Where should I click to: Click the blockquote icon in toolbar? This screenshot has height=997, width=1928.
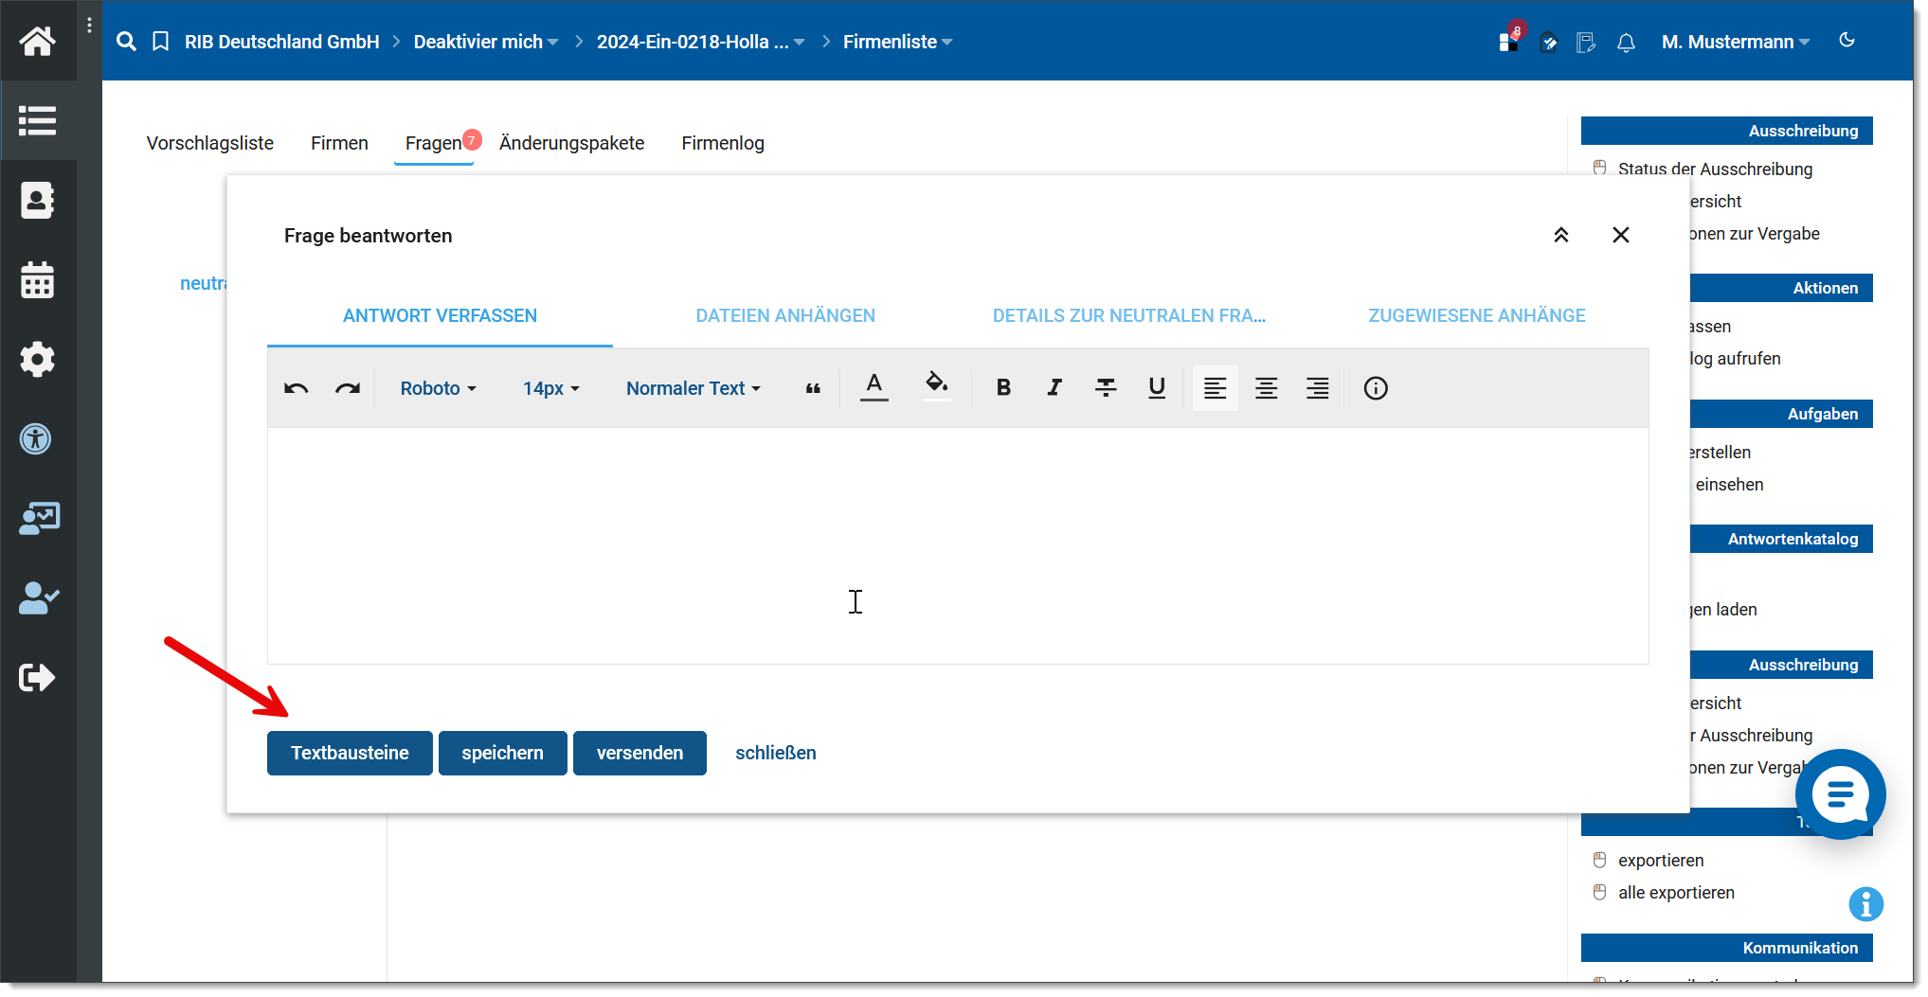812,388
